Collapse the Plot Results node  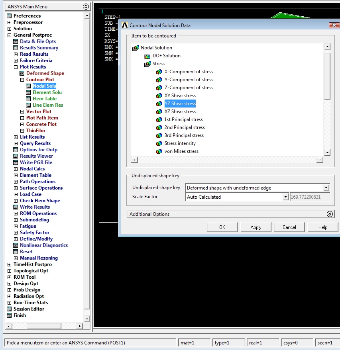(16, 67)
